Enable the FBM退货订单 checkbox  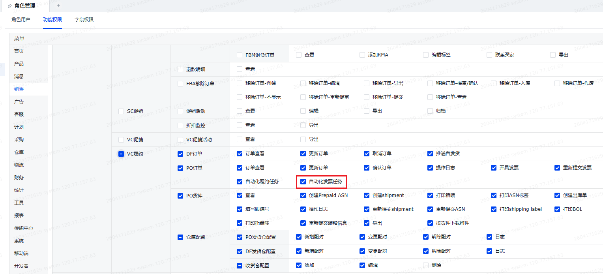tap(240, 55)
